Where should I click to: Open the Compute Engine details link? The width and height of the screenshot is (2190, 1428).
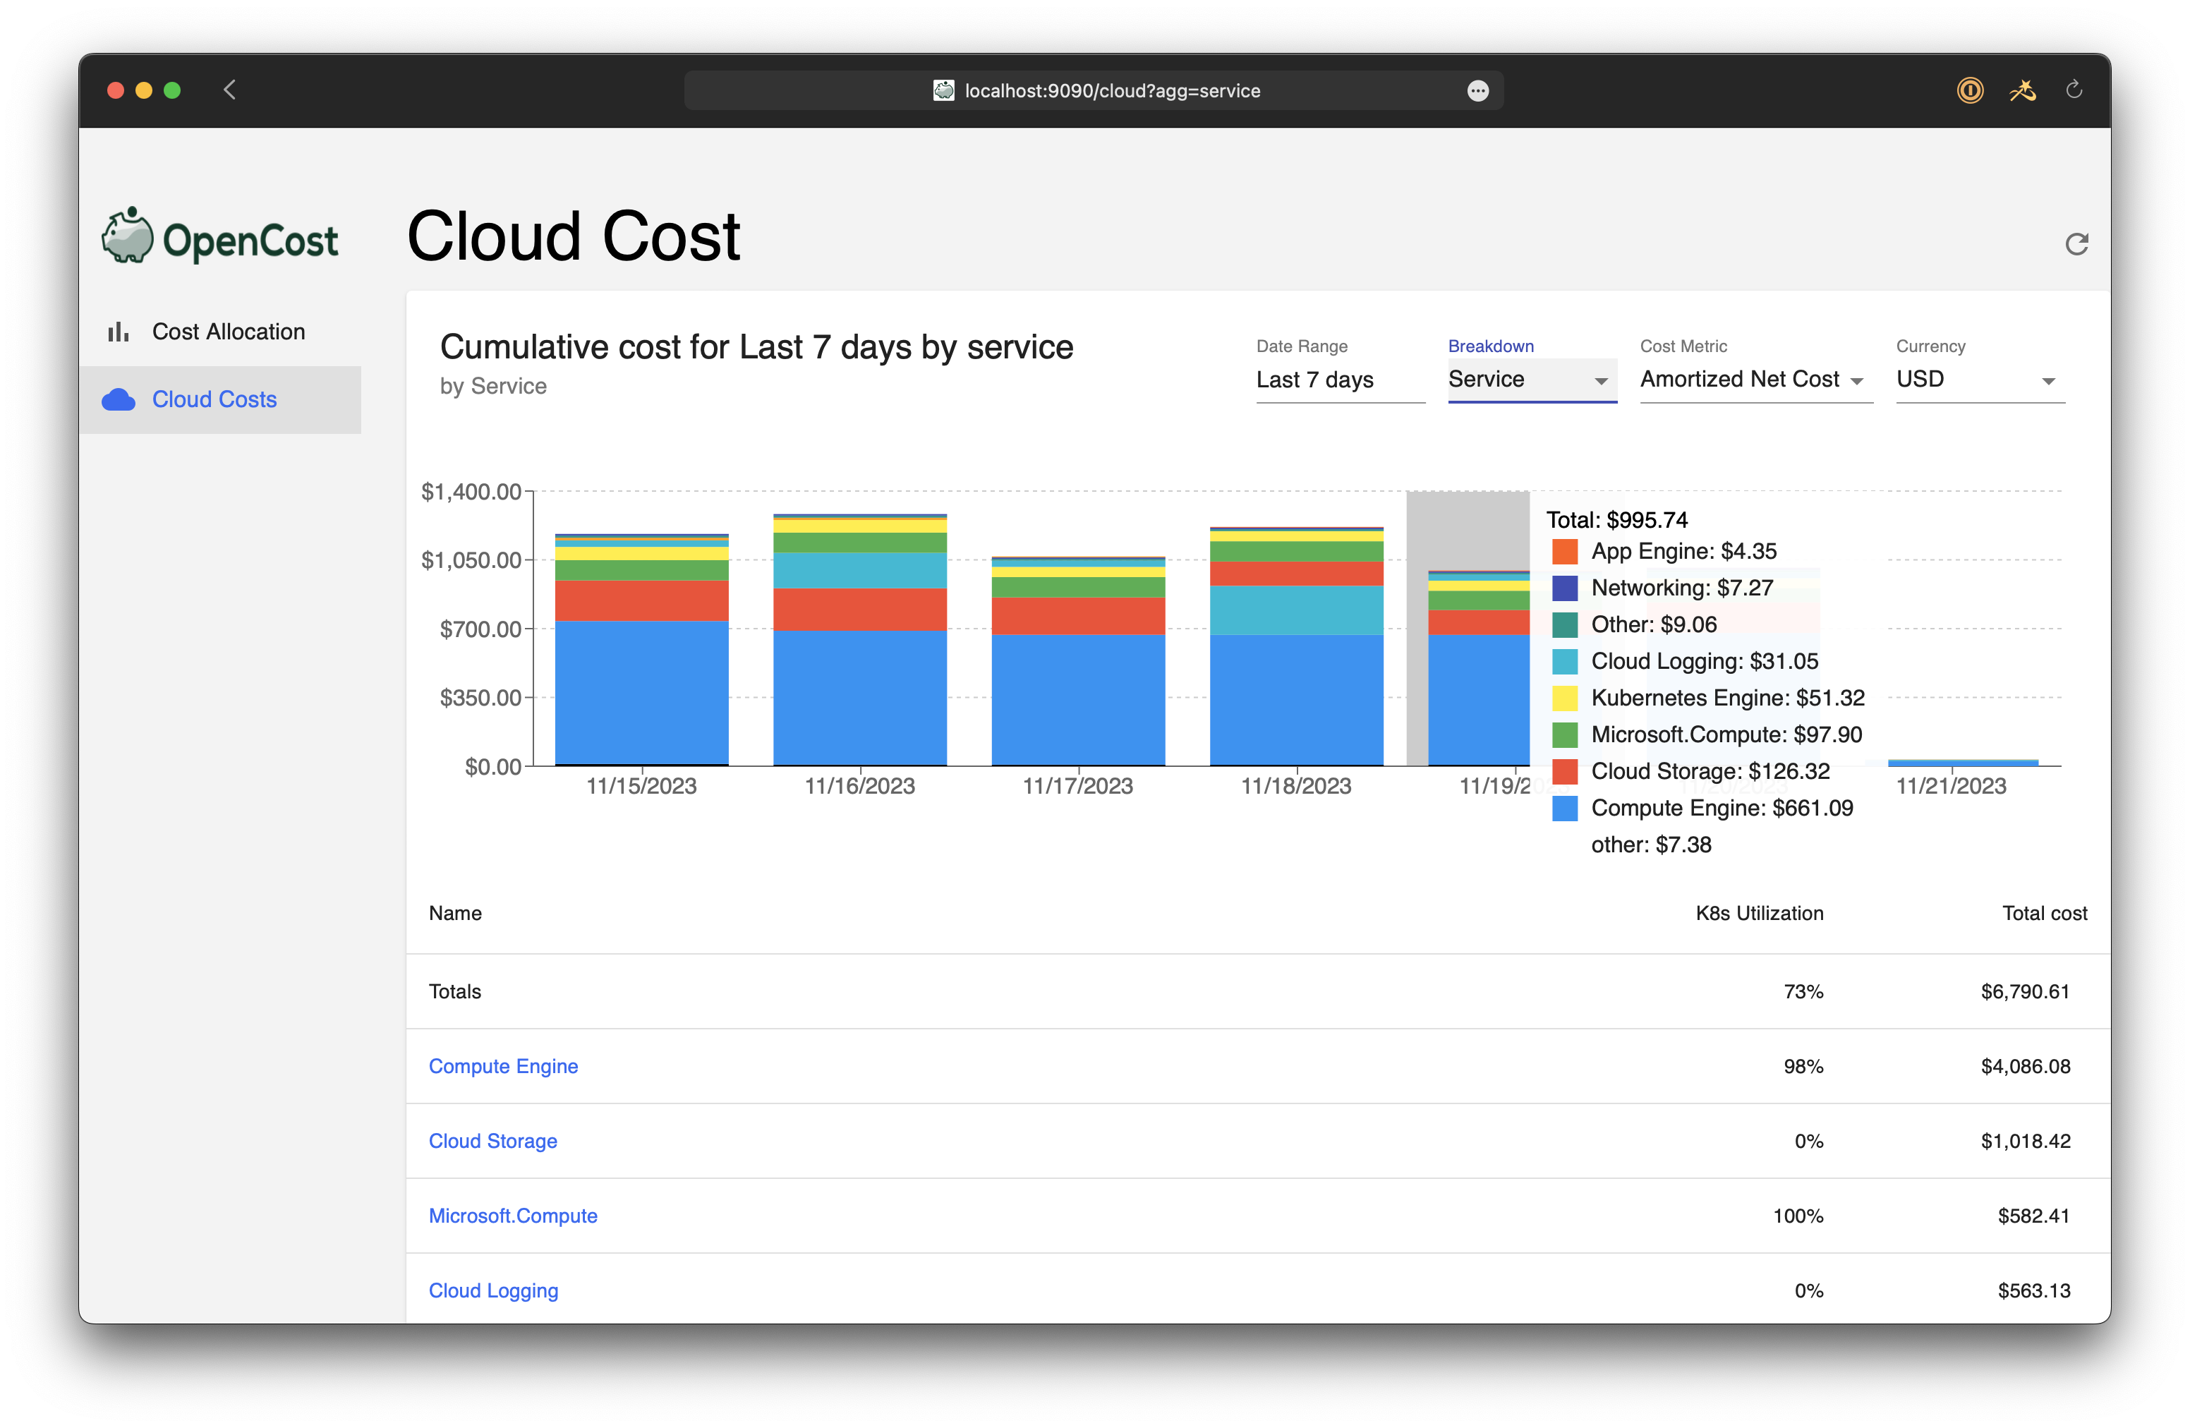click(x=503, y=1066)
